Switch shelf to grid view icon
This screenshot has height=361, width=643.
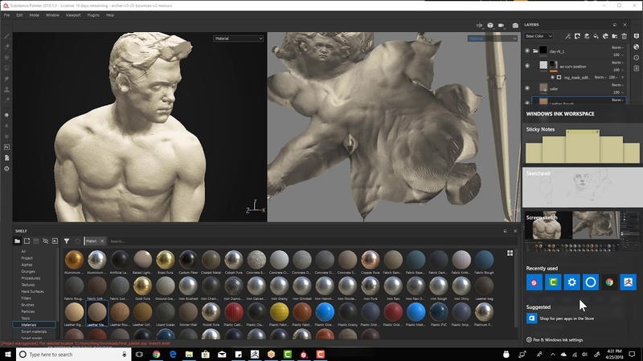click(x=510, y=254)
